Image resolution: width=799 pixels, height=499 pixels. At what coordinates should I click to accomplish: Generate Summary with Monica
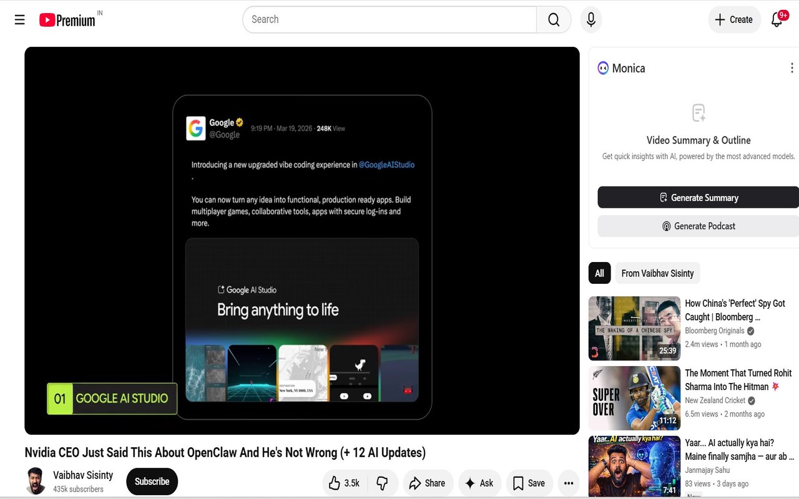pos(699,198)
